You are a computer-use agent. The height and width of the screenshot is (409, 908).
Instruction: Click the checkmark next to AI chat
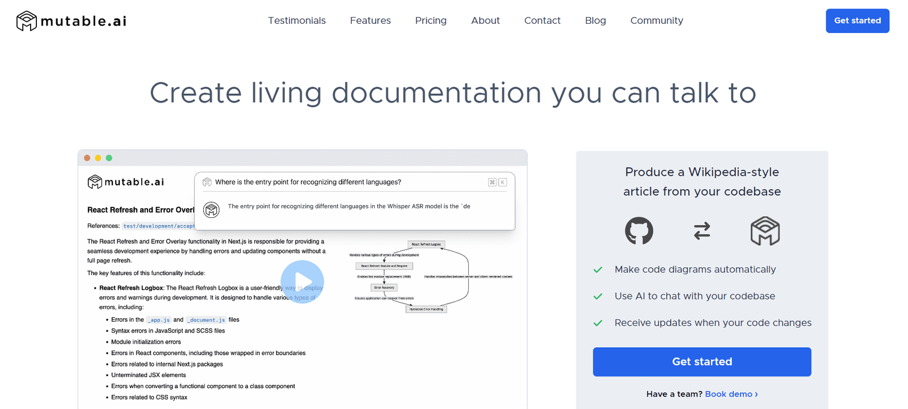pyautogui.click(x=598, y=297)
